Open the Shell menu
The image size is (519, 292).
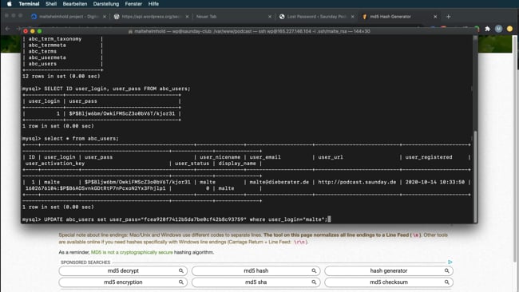51,4
